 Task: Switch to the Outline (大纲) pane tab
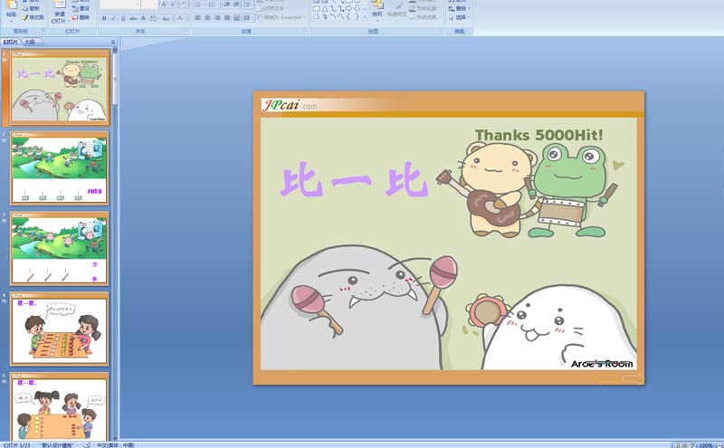30,42
